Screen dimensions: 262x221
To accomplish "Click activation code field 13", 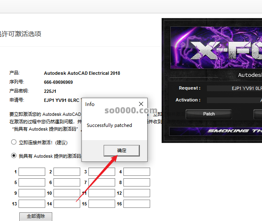I will tap(32, 204).
